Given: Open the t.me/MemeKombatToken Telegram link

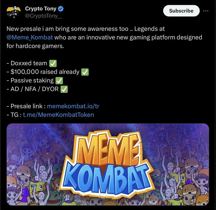Looking at the screenshot, I should (x=58, y=115).
